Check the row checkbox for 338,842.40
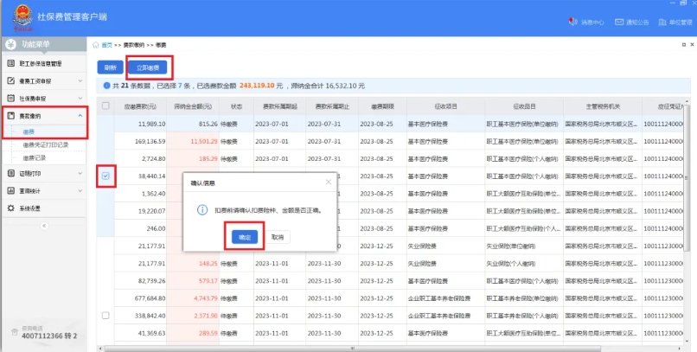Image resolution: width=697 pixels, height=352 pixels. (106, 316)
